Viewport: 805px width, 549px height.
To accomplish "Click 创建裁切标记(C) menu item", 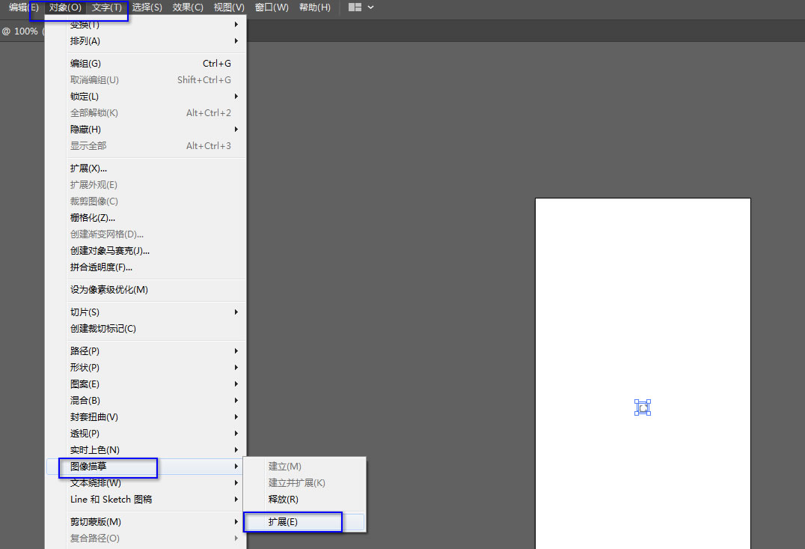I will [x=103, y=329].
